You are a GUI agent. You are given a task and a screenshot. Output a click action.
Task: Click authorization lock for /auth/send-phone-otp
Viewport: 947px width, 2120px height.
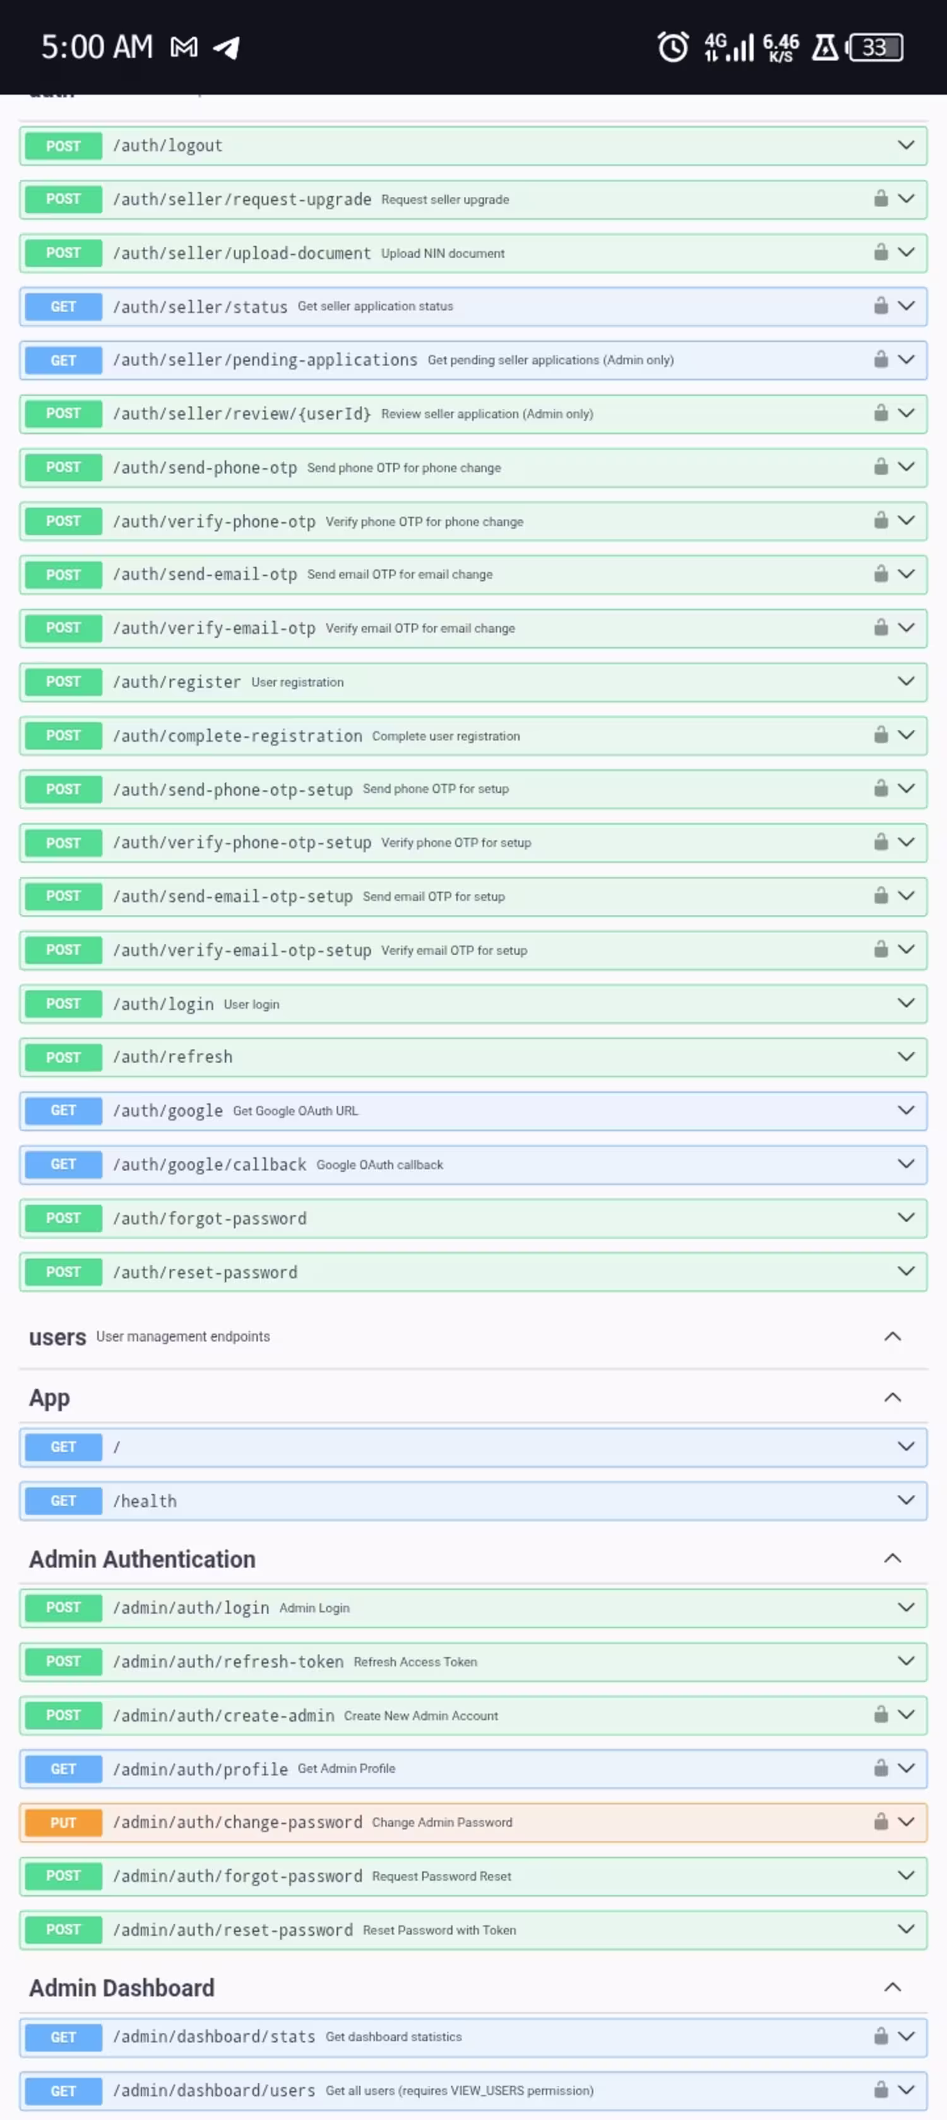coord(880,467)
